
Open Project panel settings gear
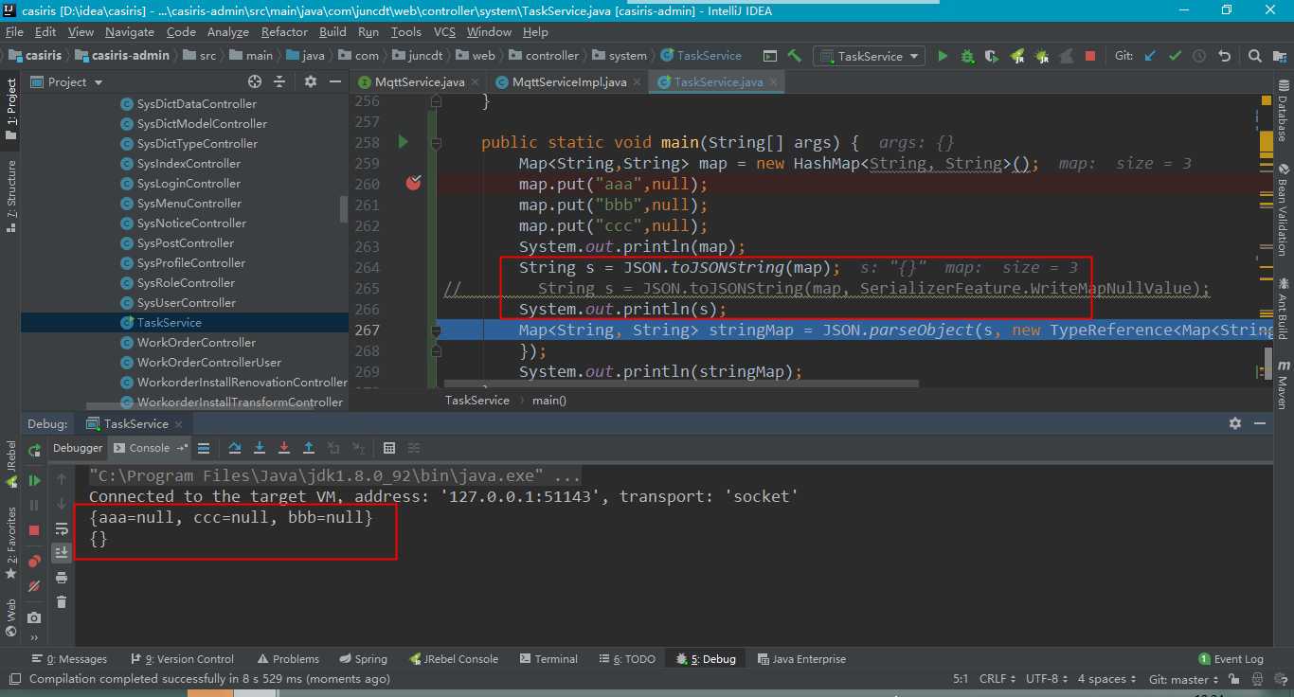click(x=311, y=82)
